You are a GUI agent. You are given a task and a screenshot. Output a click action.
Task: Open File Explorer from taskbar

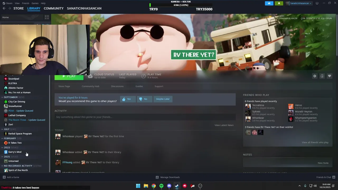click(x=146, y=186)
